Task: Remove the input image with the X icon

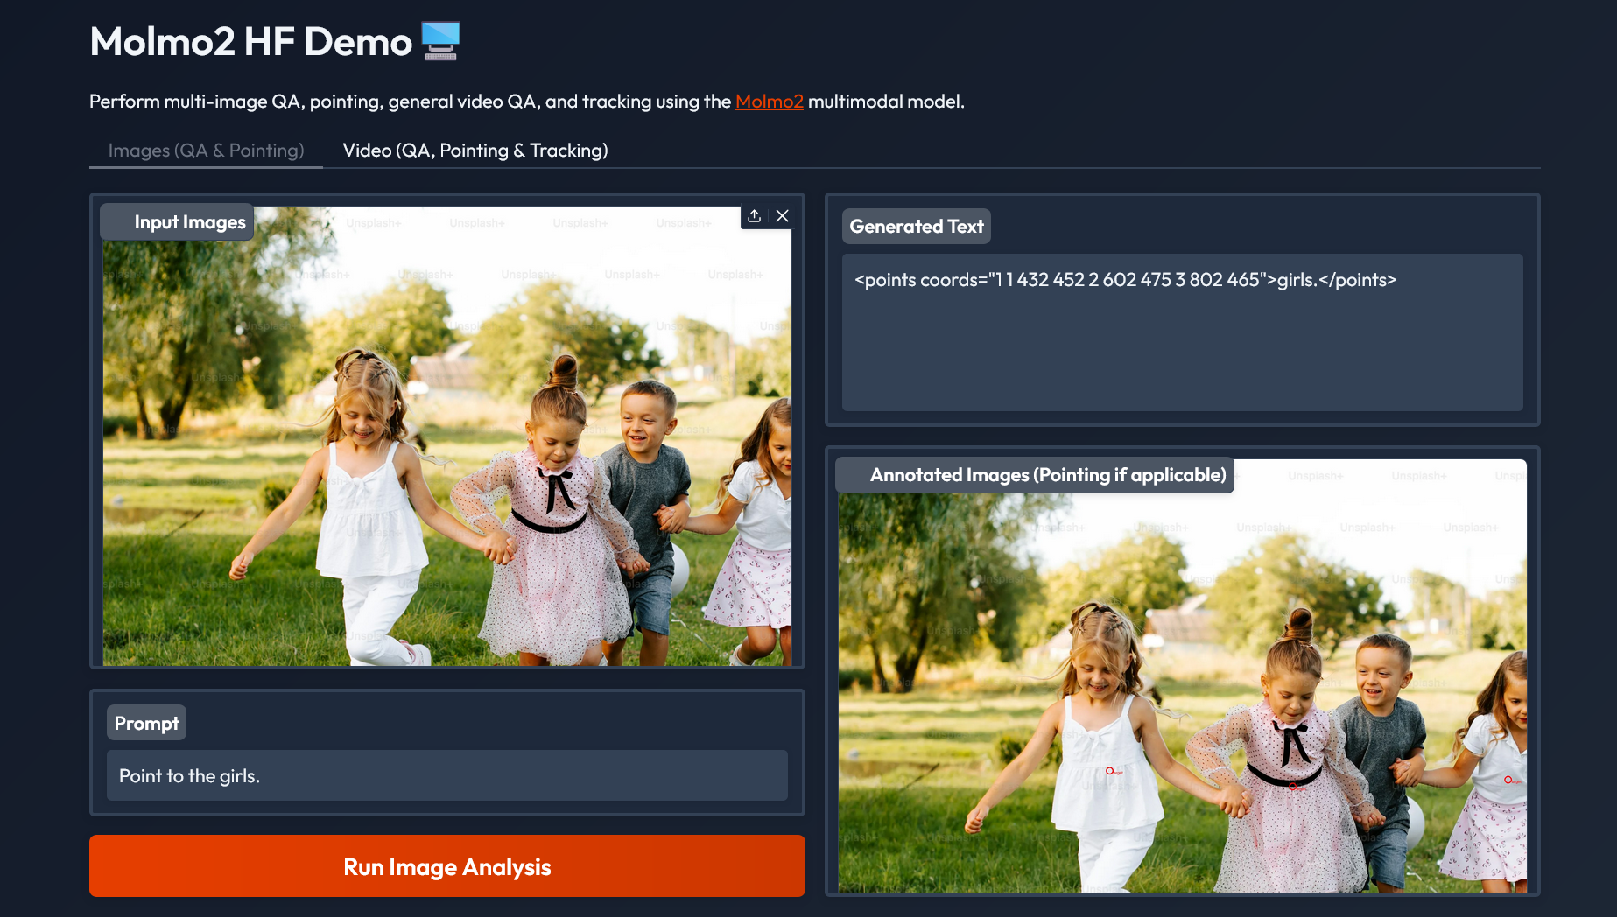Action: coord(783,216)
